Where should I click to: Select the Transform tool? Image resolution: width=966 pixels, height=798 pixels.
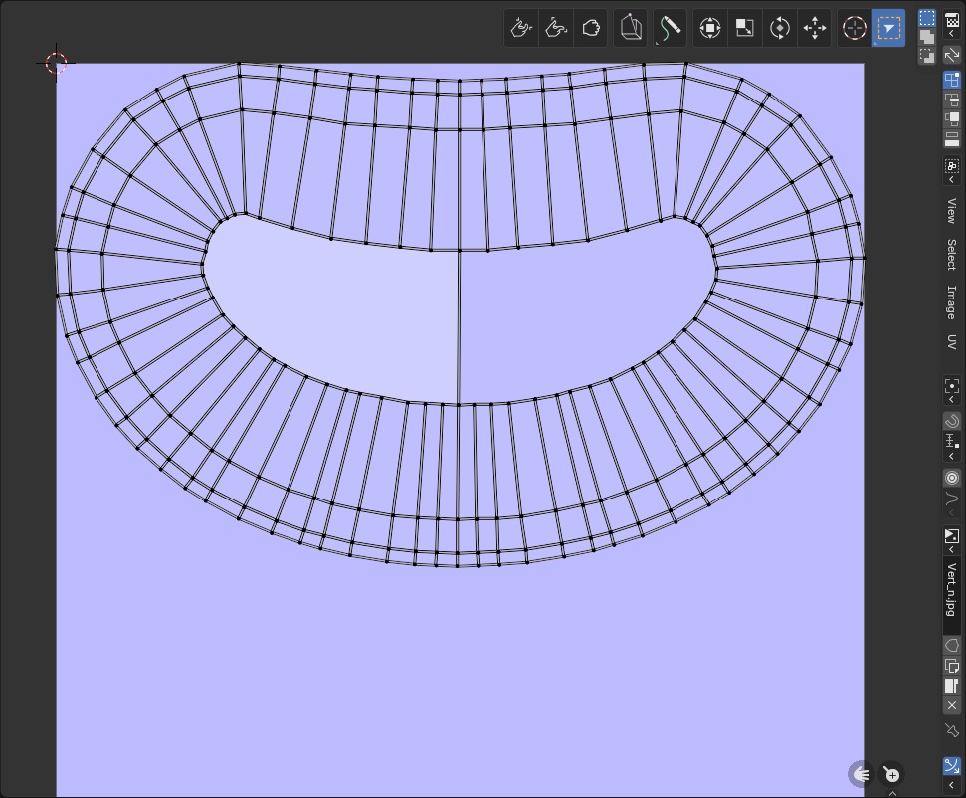pyautogui.click(x=710, y=28)
